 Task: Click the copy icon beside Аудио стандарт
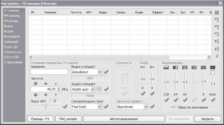pyautogui.click(x=99, y=89)
